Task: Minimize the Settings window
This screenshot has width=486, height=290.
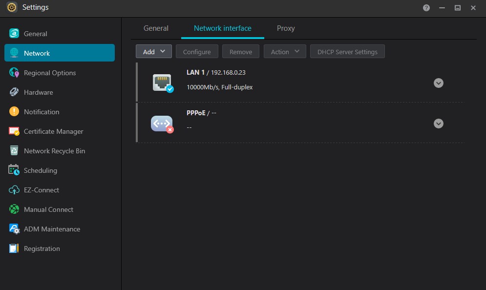Action: tap(442, 8)
